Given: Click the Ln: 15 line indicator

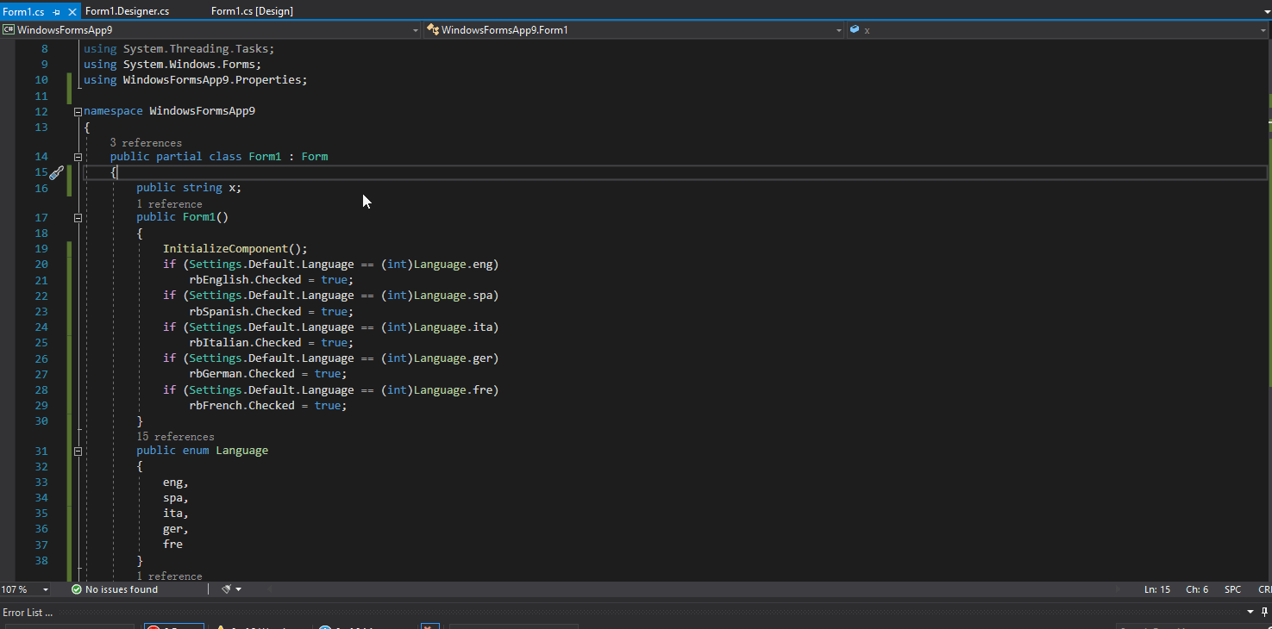Looking at the screenshot, I should (x=1157, y=589).
